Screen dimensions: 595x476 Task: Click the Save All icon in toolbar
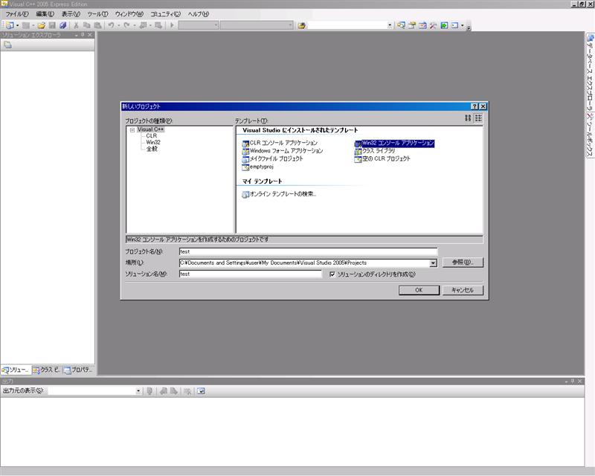click(x=63, y=25)
